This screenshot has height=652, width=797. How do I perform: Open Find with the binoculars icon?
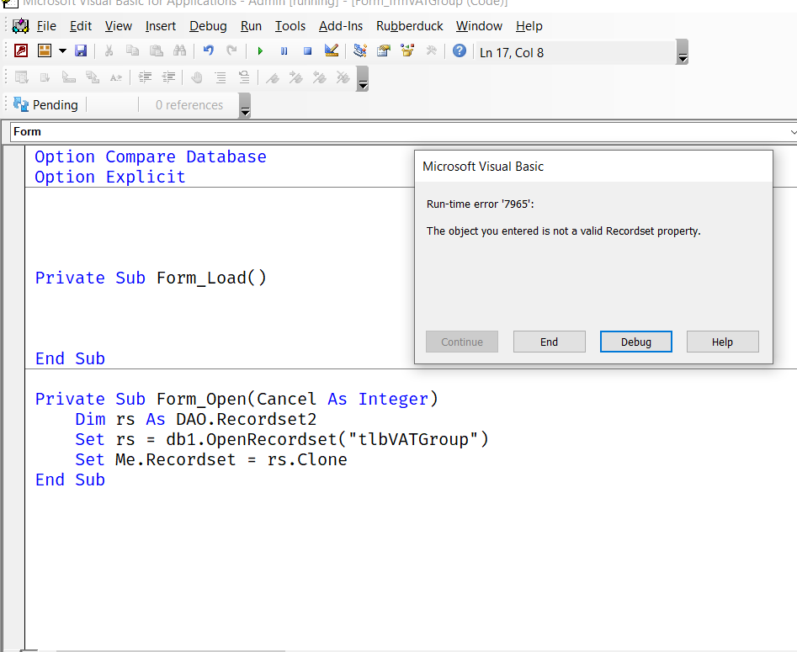(179, 50)
